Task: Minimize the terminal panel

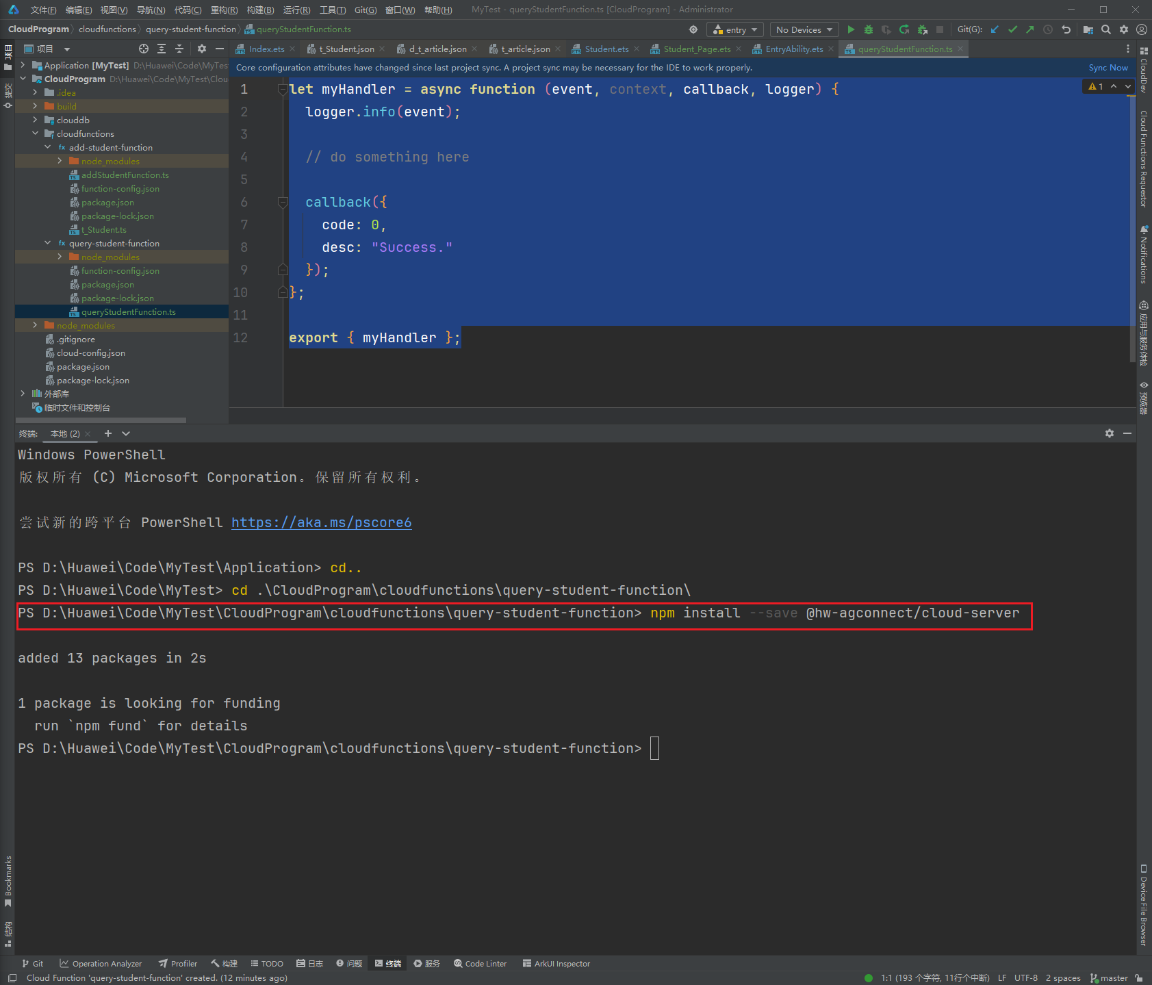Action: point(1127,433)
